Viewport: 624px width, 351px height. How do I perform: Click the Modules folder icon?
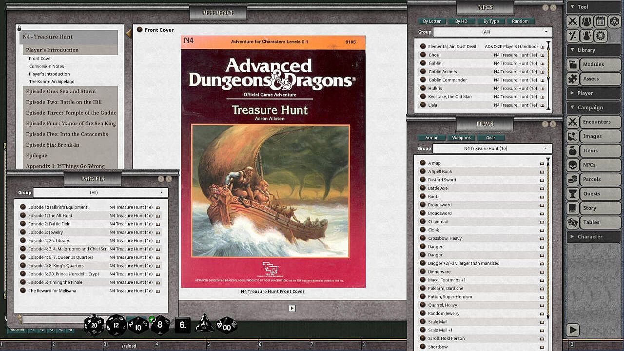573,64
